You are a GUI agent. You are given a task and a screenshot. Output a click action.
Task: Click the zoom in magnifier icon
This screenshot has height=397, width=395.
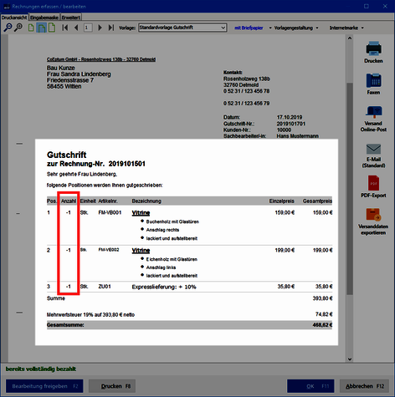[x=18, y=28]
